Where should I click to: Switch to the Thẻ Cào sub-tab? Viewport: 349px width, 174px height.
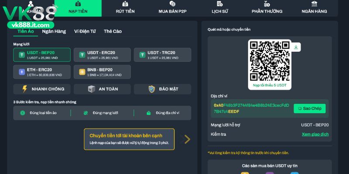tap(113, 31)
